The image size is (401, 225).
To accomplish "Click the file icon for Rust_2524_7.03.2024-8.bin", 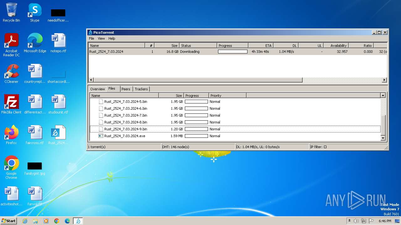I will point(101,122).
